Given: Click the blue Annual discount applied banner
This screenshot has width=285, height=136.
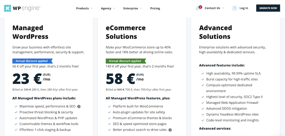Looking at the screenshot, I should [x=32, y=61].
